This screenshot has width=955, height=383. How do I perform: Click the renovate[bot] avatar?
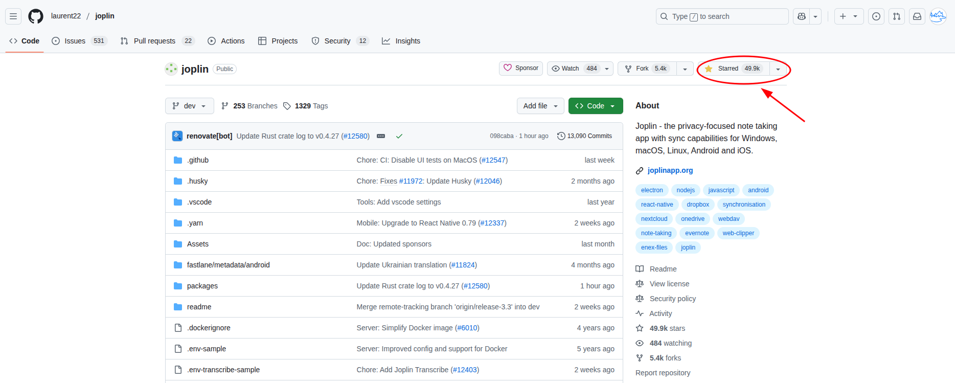coord(177,136)
